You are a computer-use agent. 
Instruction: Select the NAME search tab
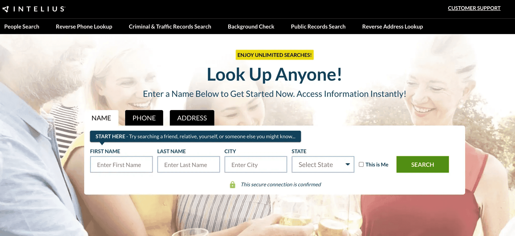click(x=101, y=118)
